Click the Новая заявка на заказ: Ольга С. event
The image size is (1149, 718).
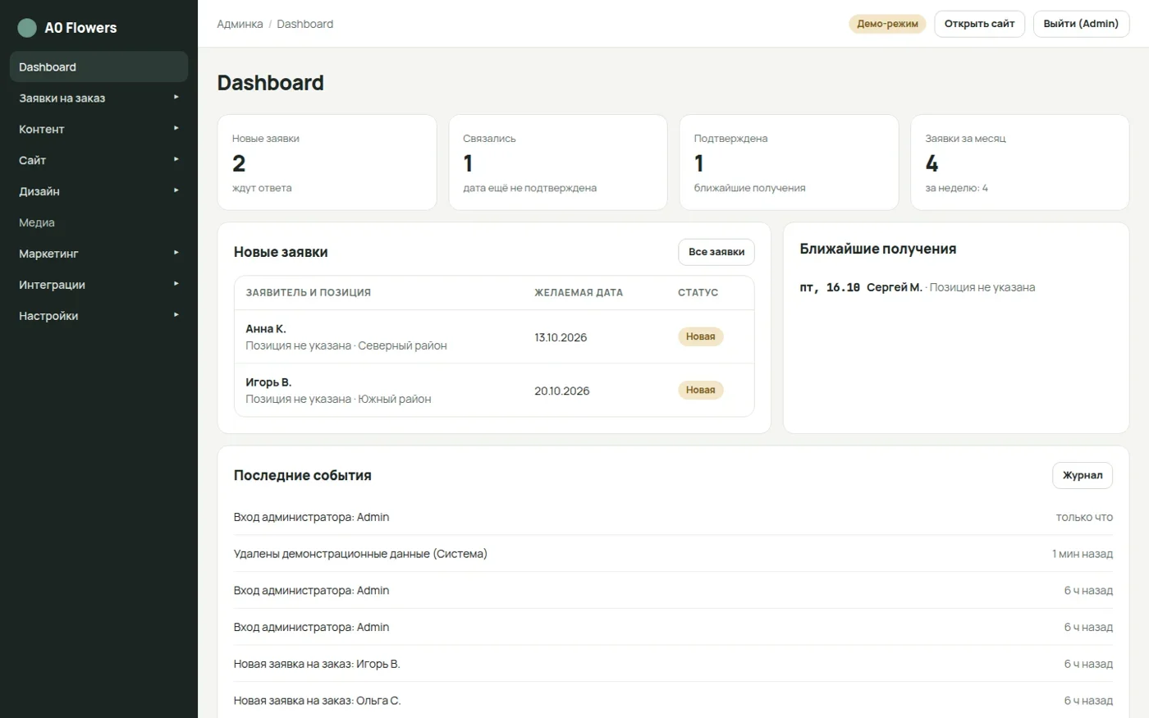pyautogui.click(x=673, y=701)
